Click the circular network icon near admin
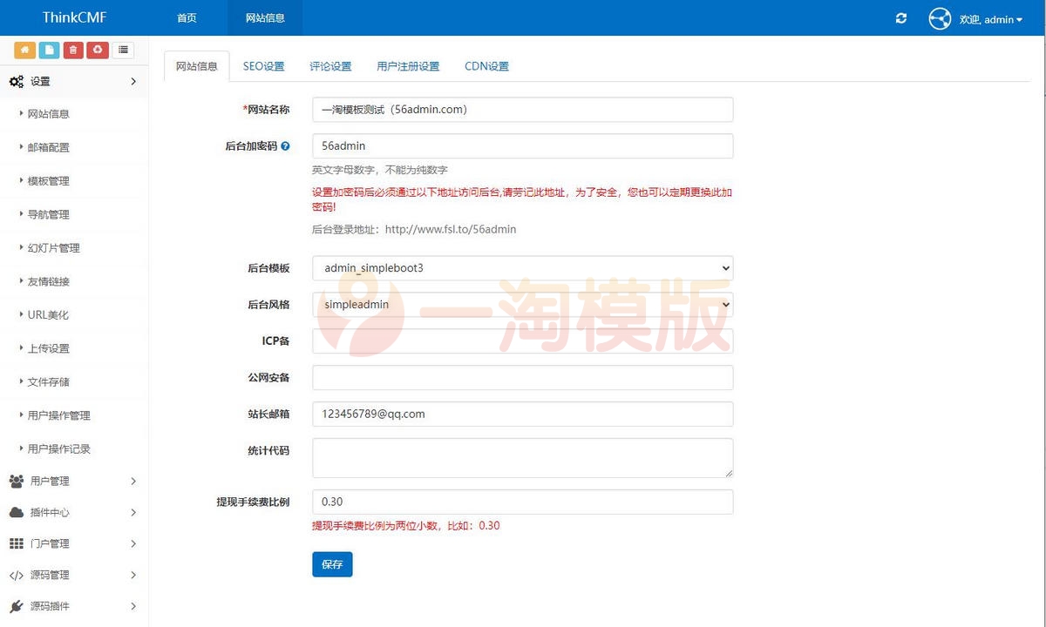This screenshot has height=627, width=1046. (x=940, y=18)
